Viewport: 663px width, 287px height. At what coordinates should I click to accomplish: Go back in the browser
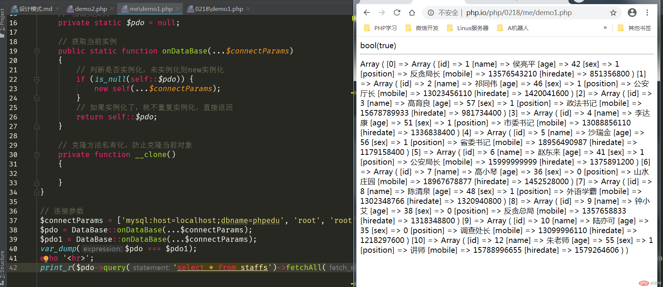(x=367, y=13)
